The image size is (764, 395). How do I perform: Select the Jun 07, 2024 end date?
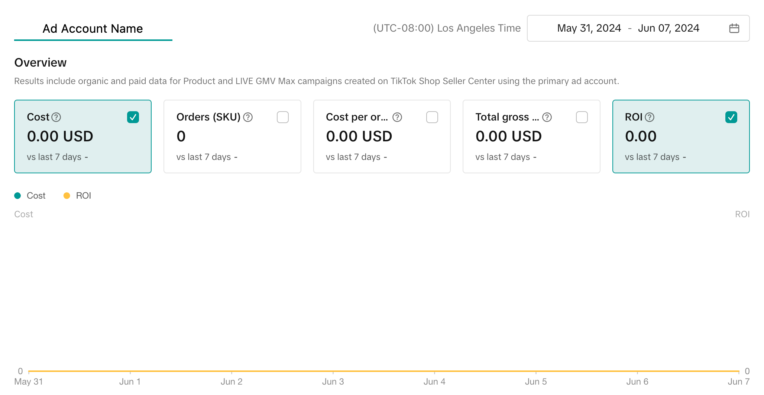click(x=668, y=28)
